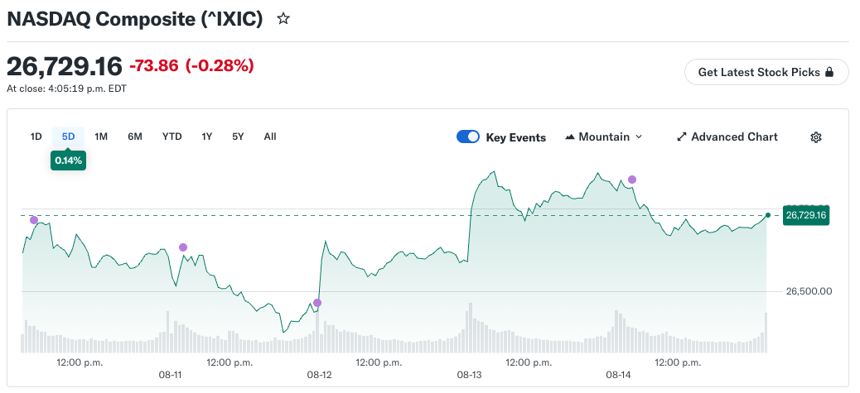Viewport: 860px width, 393px height.
Task: Click key event marker near 08-12 open
Action: tap(317, 303)
